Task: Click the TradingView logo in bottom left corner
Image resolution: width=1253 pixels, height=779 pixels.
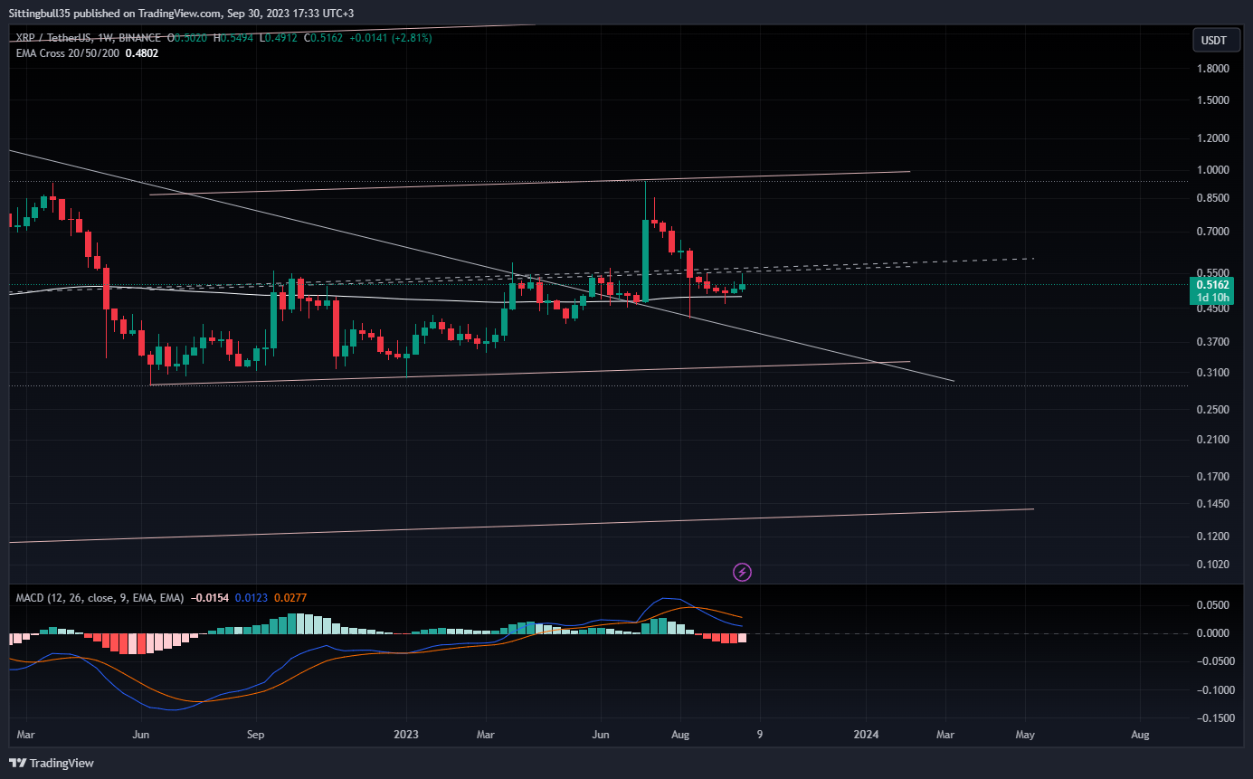Action: (50, 763)
